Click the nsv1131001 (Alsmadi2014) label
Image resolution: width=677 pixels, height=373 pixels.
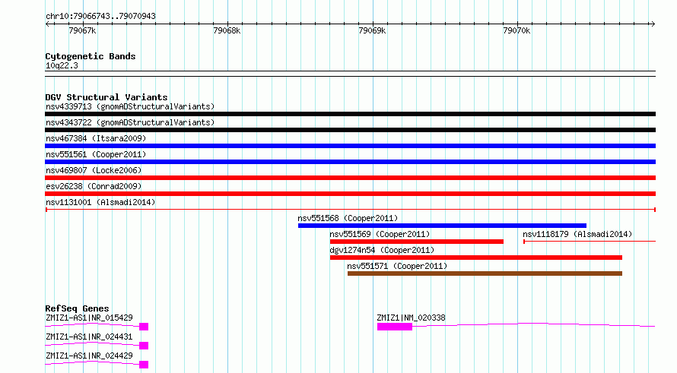coord(100,202)
